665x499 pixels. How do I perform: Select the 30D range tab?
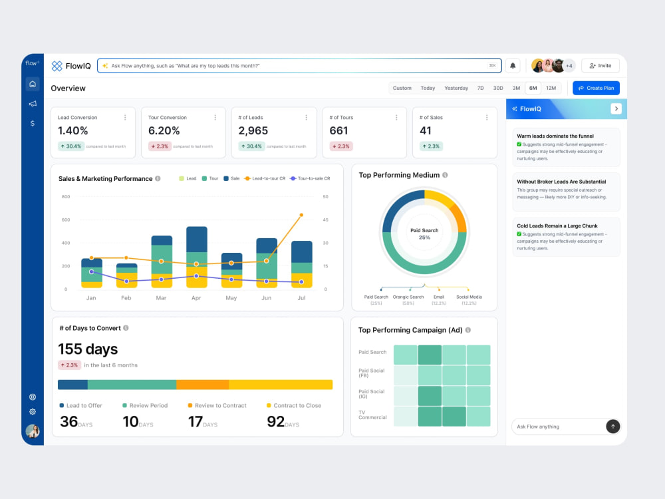click(x=498, y=88)
